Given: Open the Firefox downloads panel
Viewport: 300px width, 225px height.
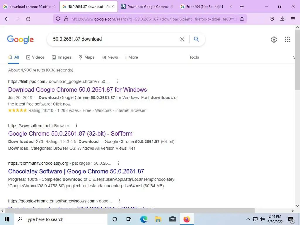Looking at the screenshot, I should tap(282, 19).
